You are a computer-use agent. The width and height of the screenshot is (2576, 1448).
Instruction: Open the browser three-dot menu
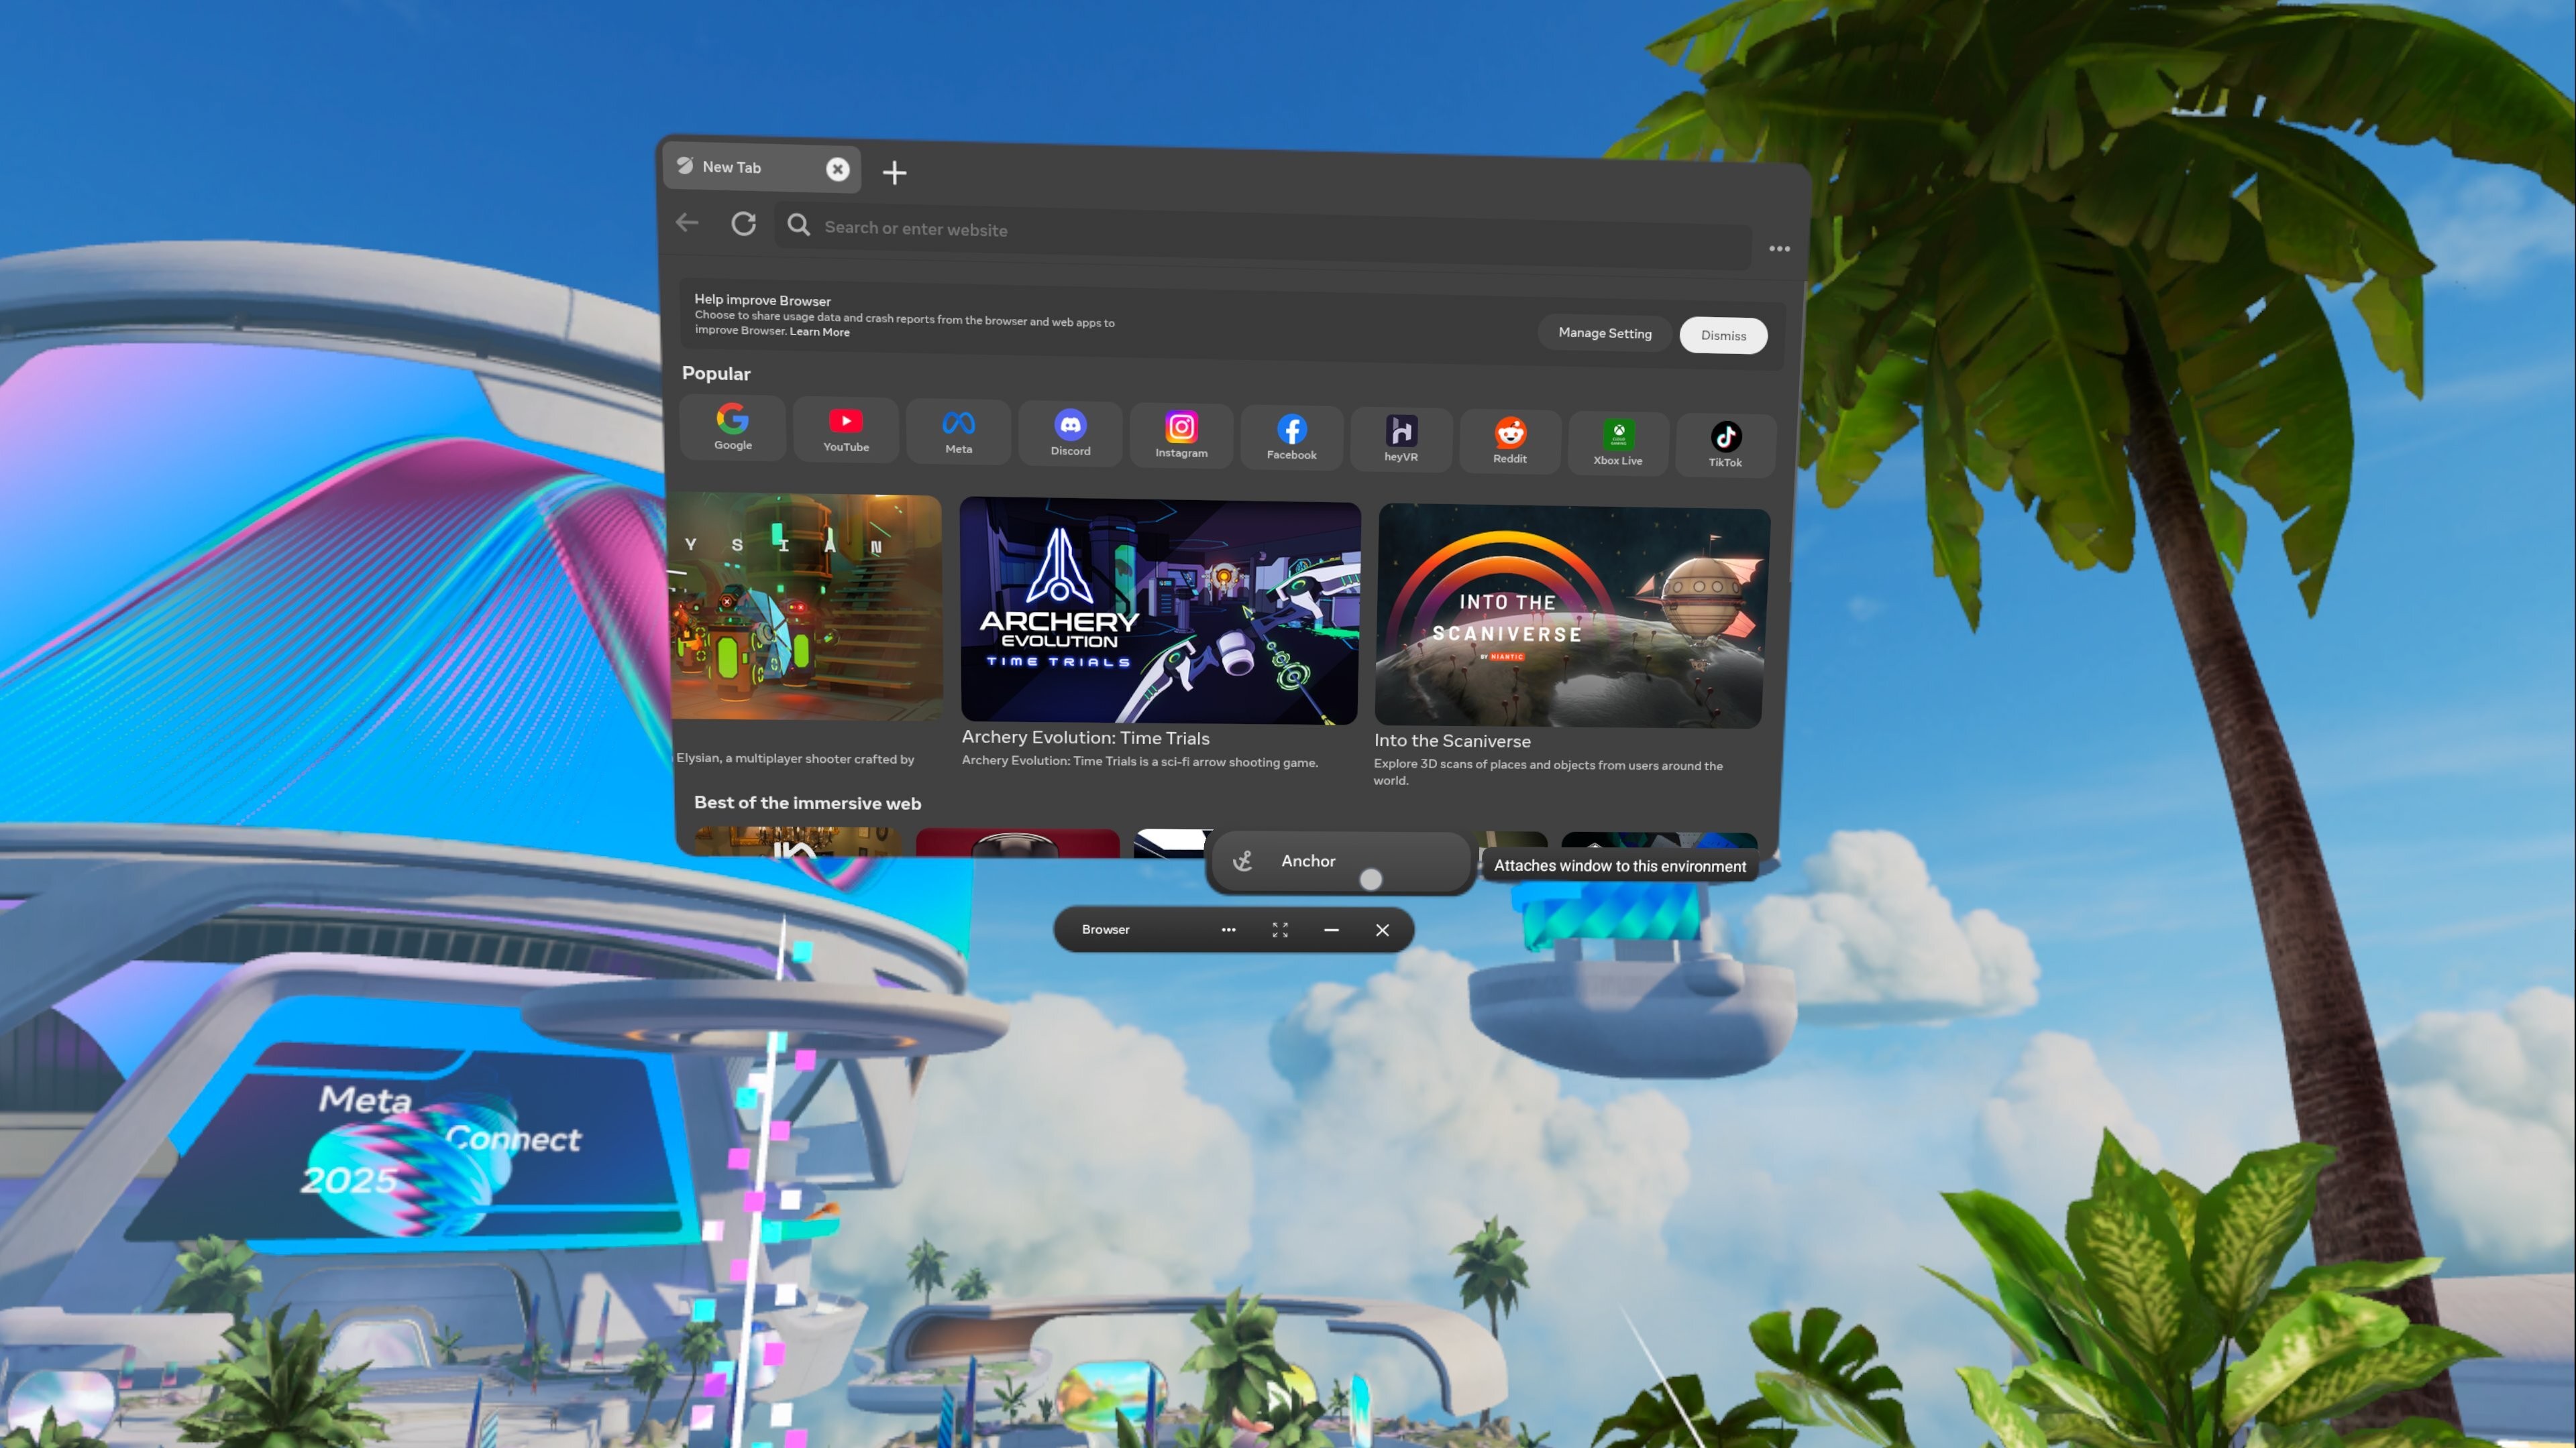[x=1779, y=249]
